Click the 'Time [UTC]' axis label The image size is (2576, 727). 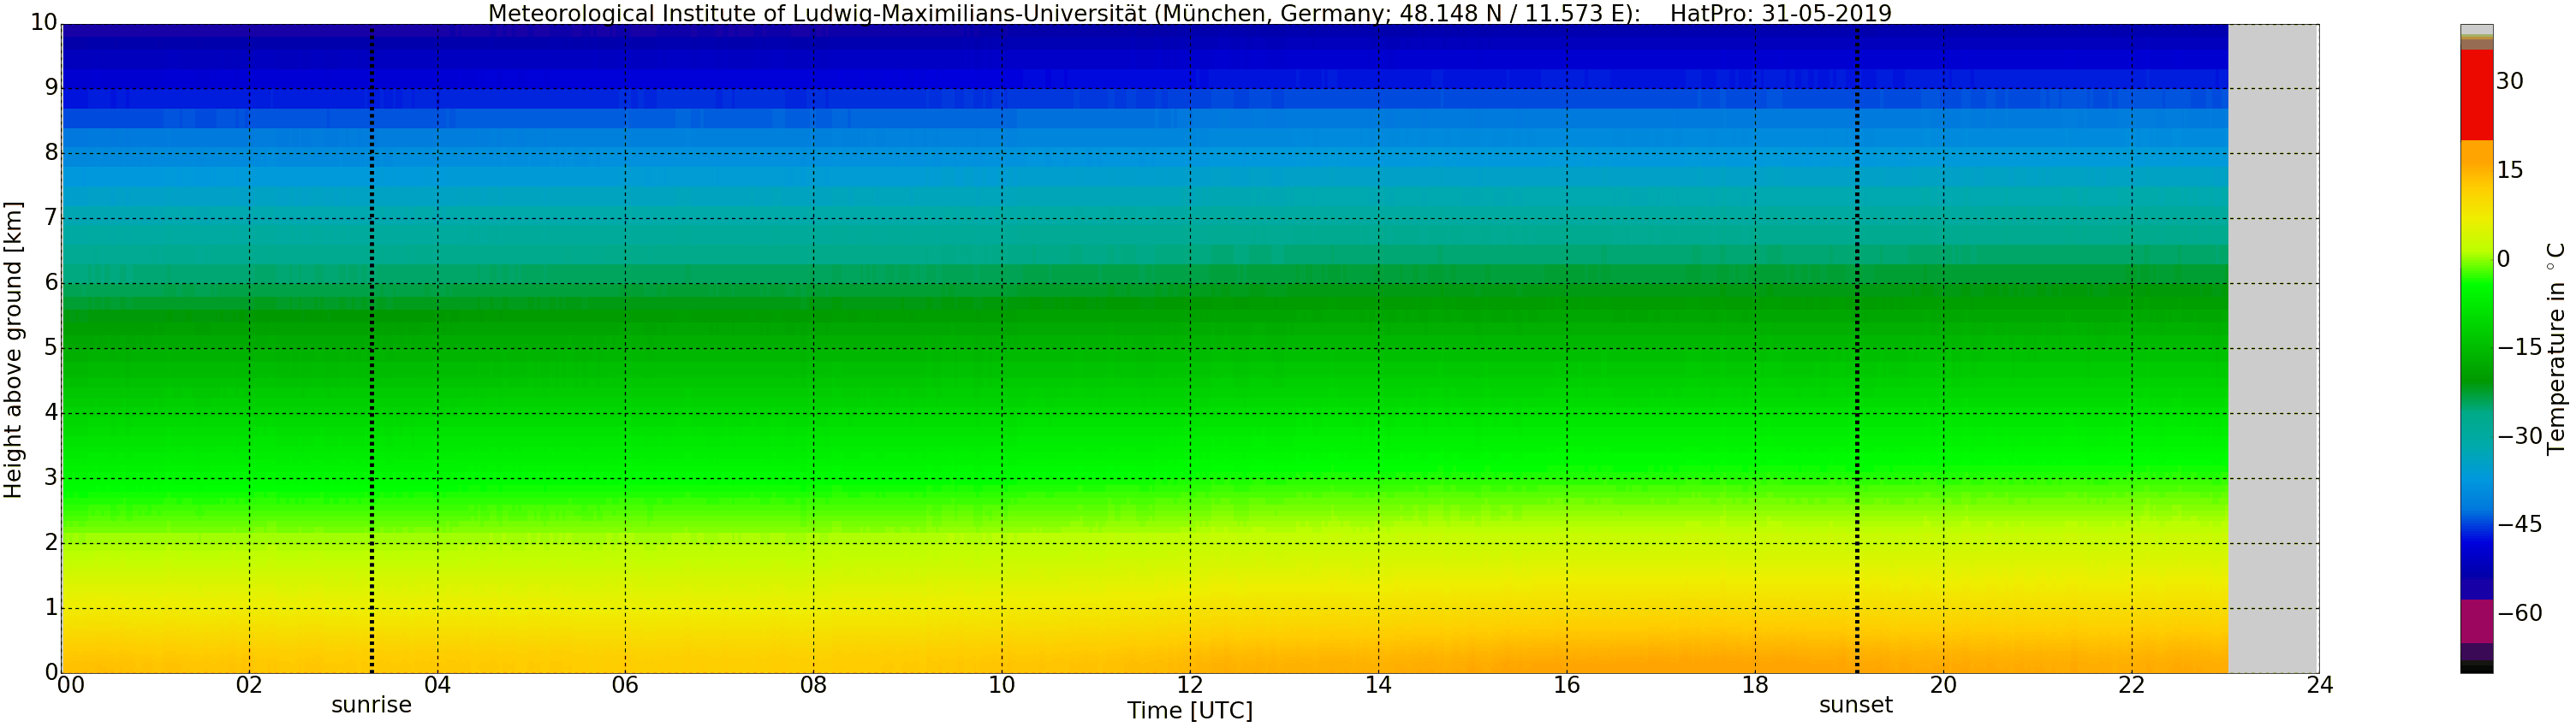tap(1189, 711)
